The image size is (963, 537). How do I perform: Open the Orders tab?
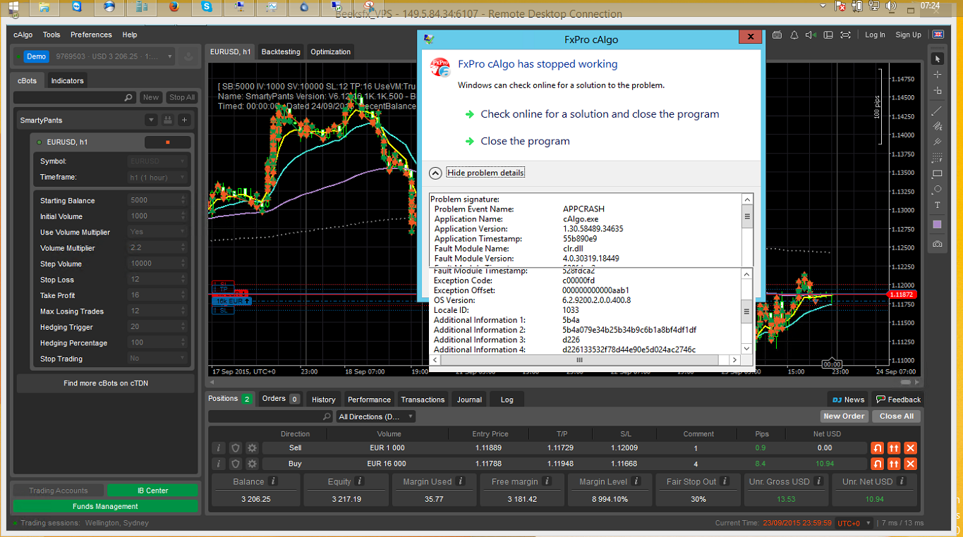pos(281,399)
